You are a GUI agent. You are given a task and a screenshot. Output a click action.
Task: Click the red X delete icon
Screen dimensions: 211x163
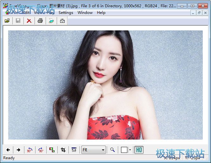point(29,21)
